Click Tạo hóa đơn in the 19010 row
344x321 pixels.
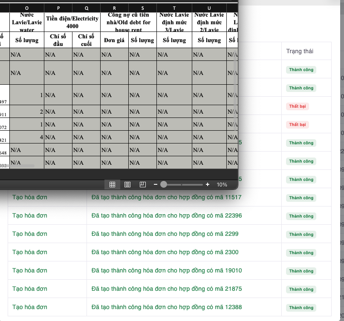point(30,271)
